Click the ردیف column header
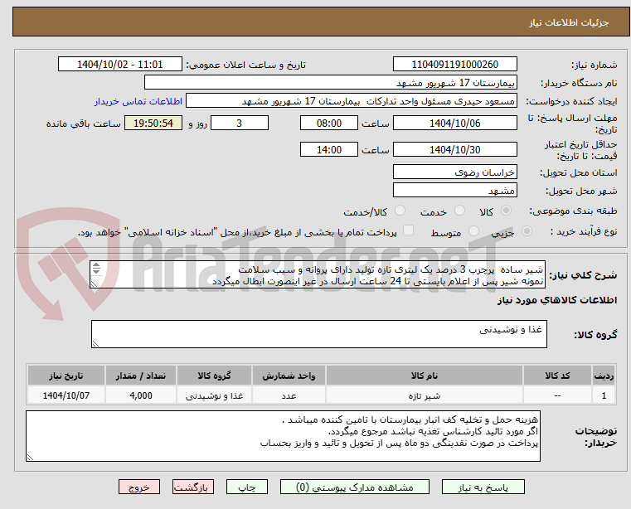Screen dimensions: 631x509 (604, 376)
